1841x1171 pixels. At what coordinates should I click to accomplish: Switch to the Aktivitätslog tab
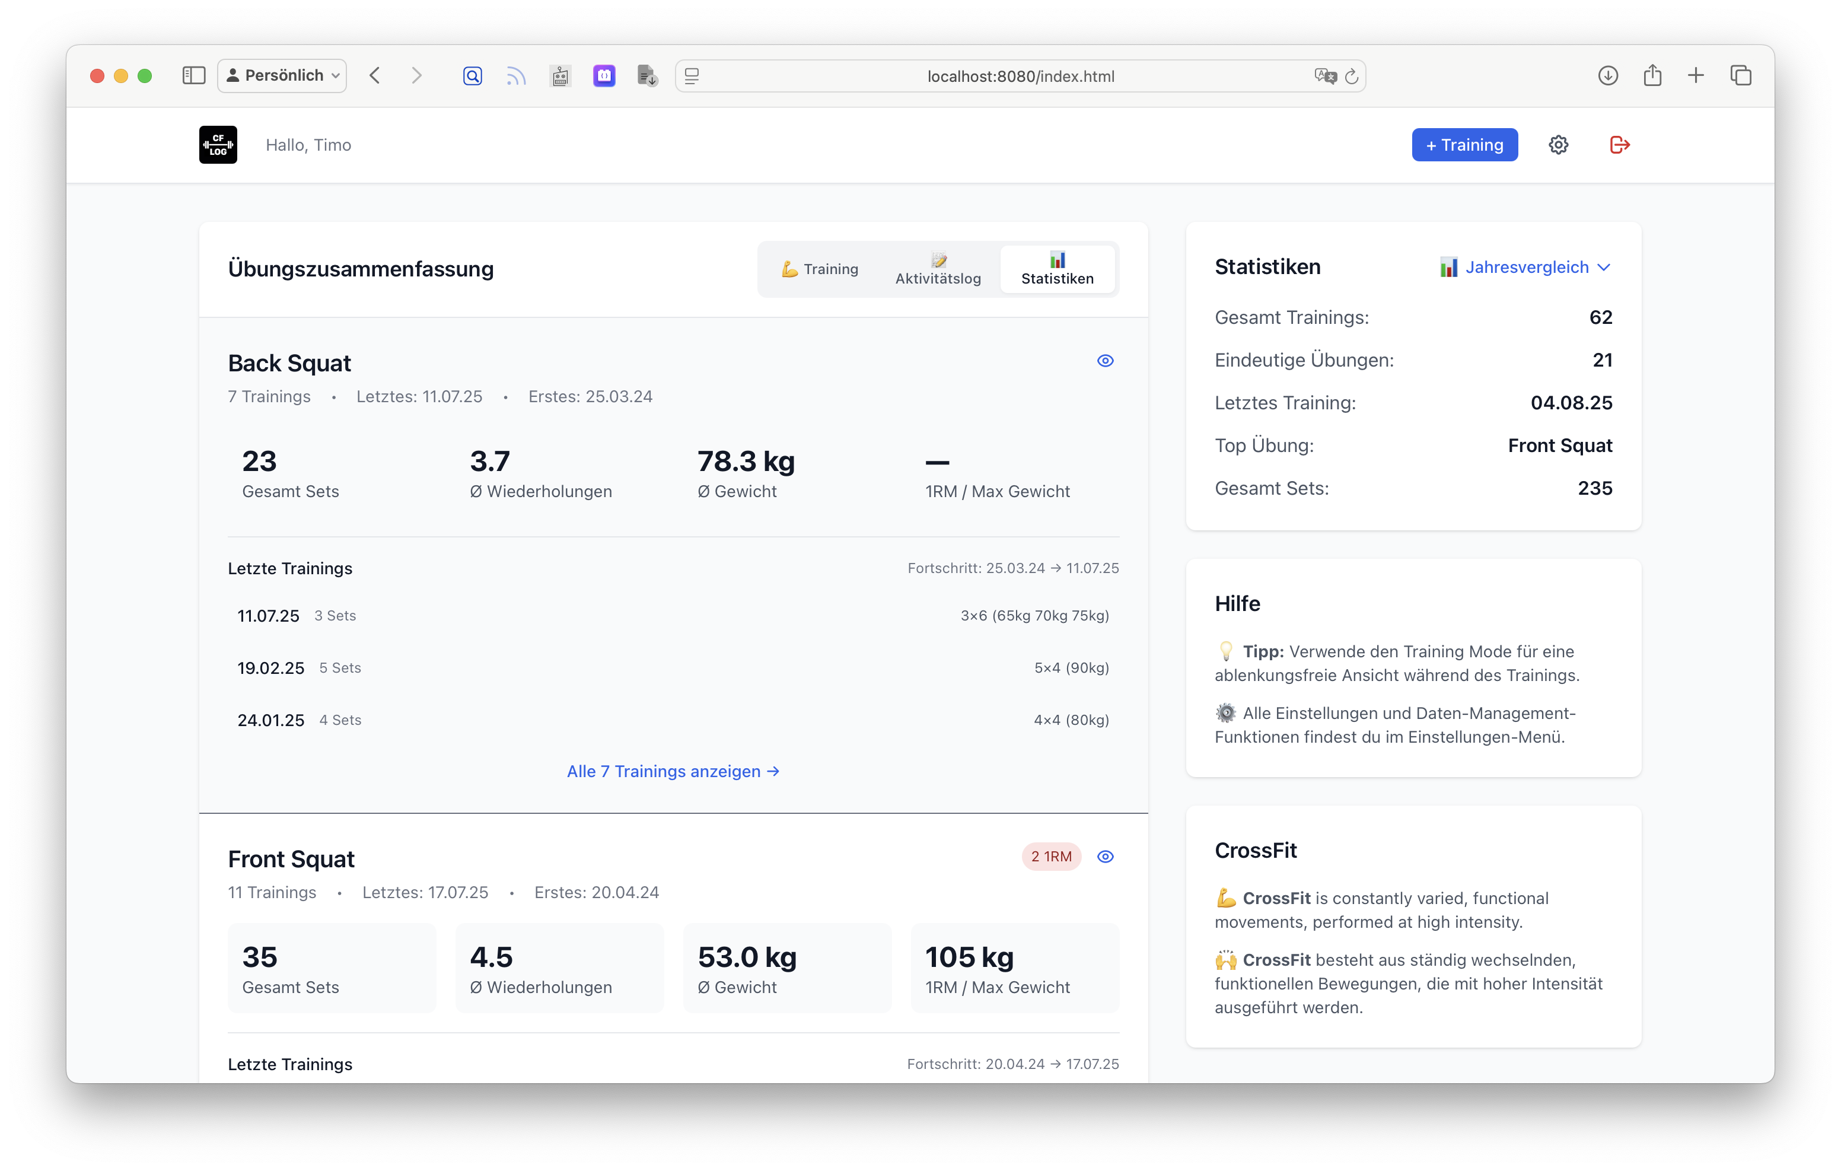(x=937, y=269)
